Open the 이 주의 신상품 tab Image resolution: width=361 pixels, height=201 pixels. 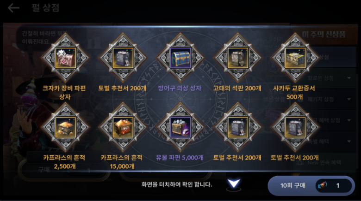pyautogui.click(x=324, y=35)
